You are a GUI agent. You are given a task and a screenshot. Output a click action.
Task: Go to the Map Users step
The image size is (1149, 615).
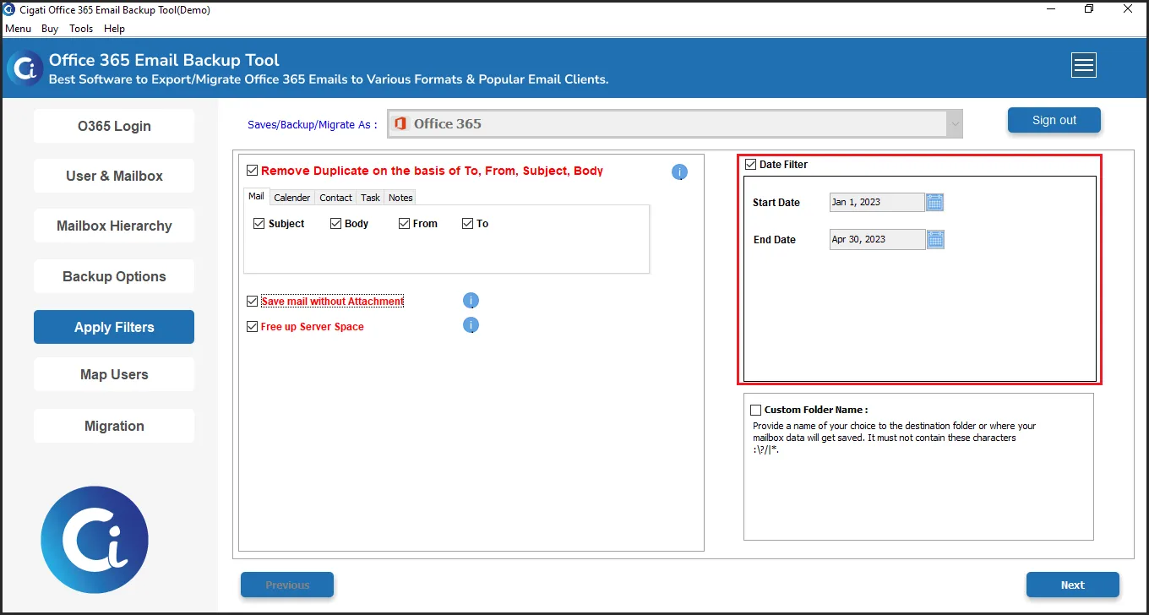(114, 374)
